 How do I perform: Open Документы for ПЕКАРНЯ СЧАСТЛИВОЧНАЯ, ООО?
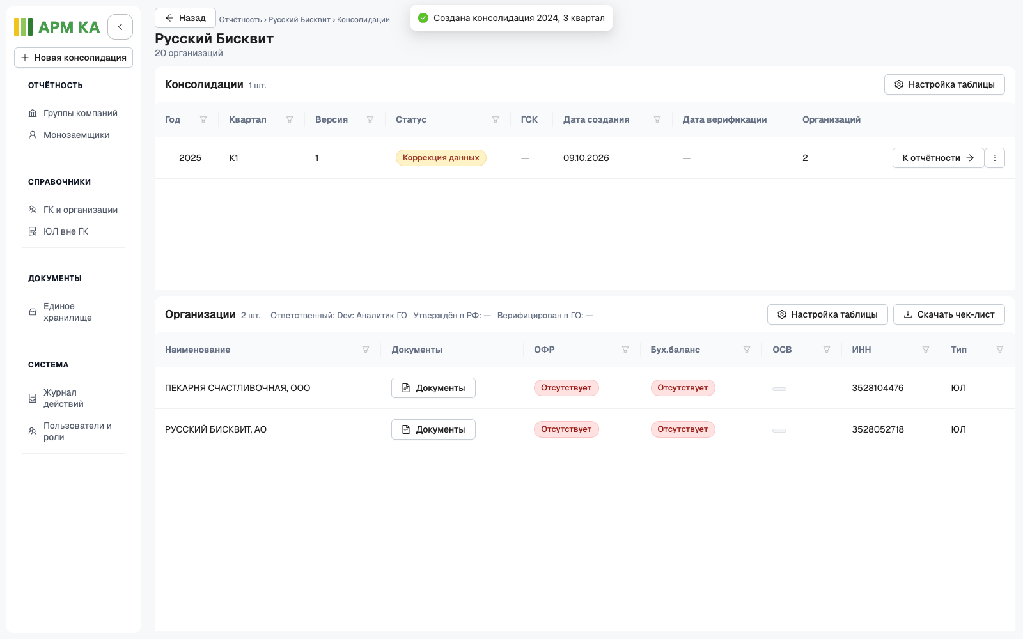(433, 388)
